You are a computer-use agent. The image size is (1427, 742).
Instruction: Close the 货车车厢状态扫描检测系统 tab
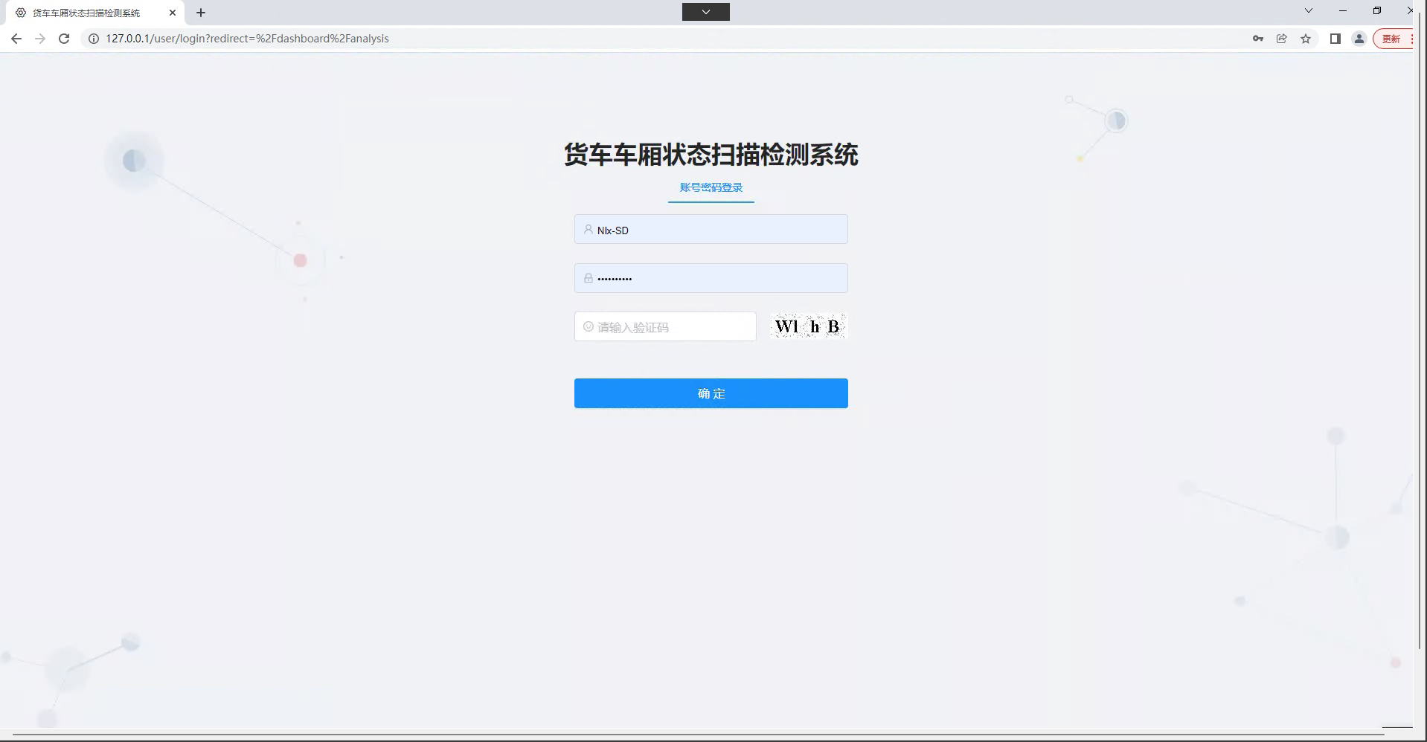pyautogui.click(x=173, y=13)
